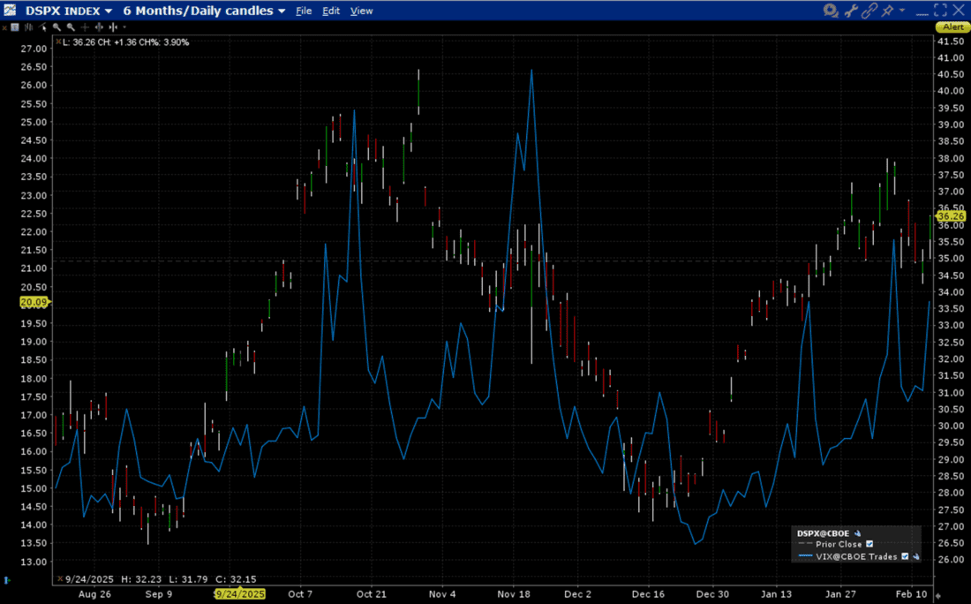The height and width of the screenshot is (604, 971).
Task: Open the Edit menu
Action: (x=331, y=11)
